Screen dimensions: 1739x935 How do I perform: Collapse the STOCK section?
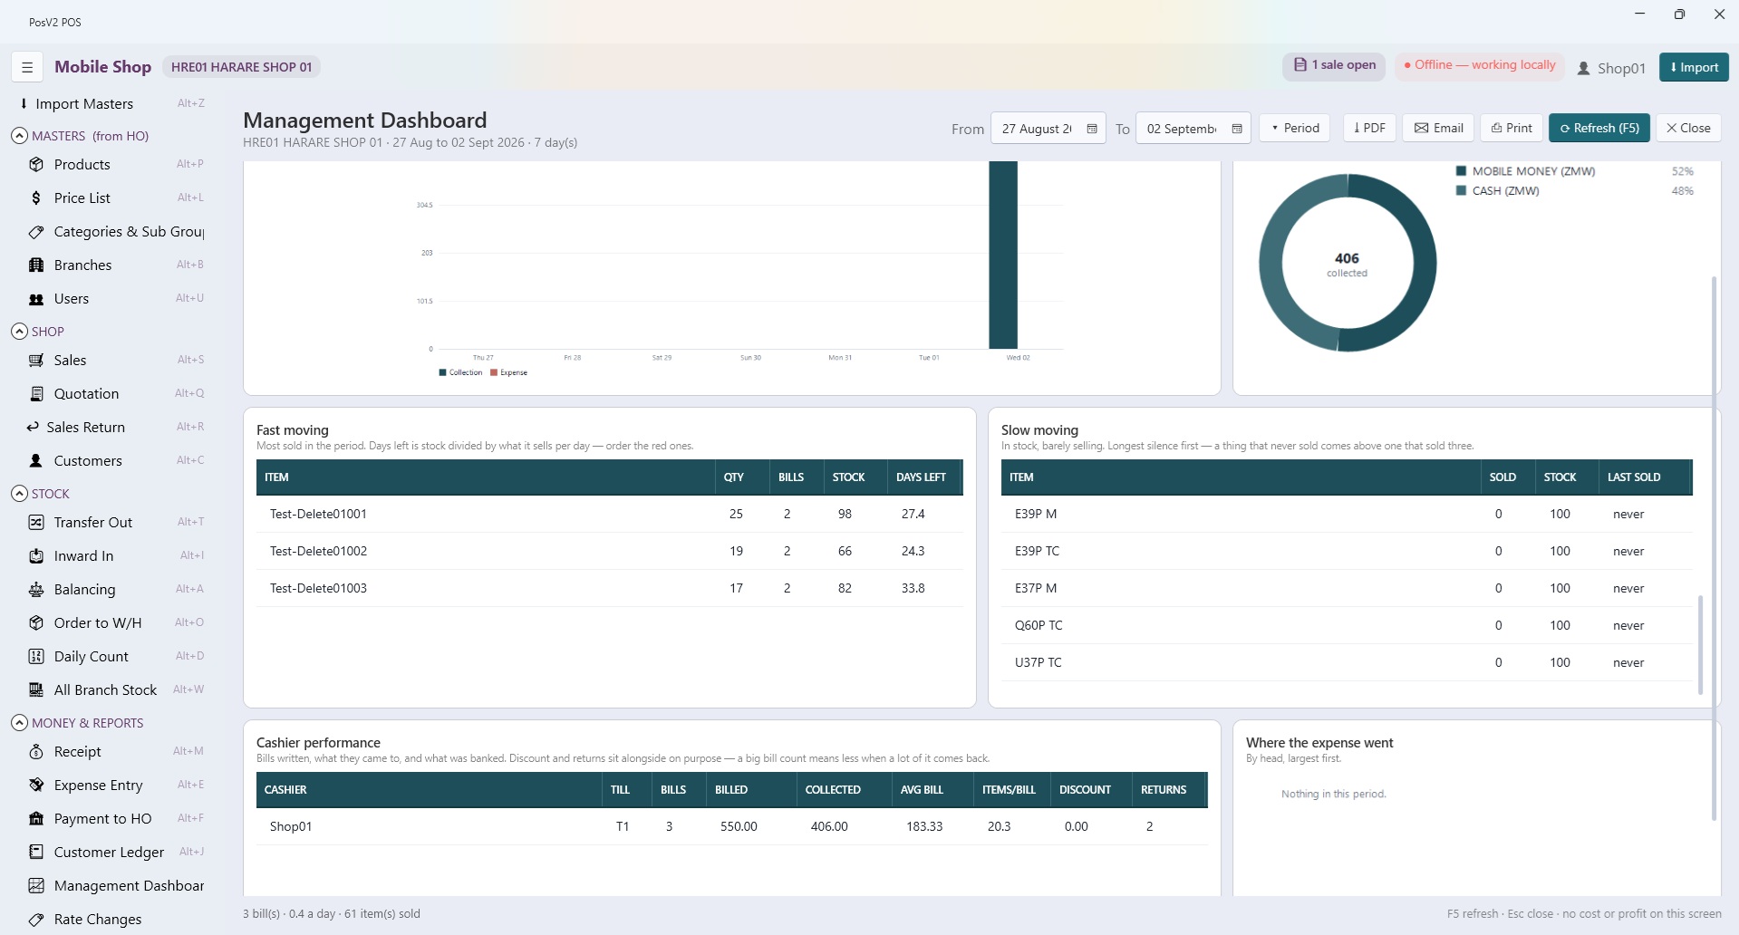pos(19,494)
